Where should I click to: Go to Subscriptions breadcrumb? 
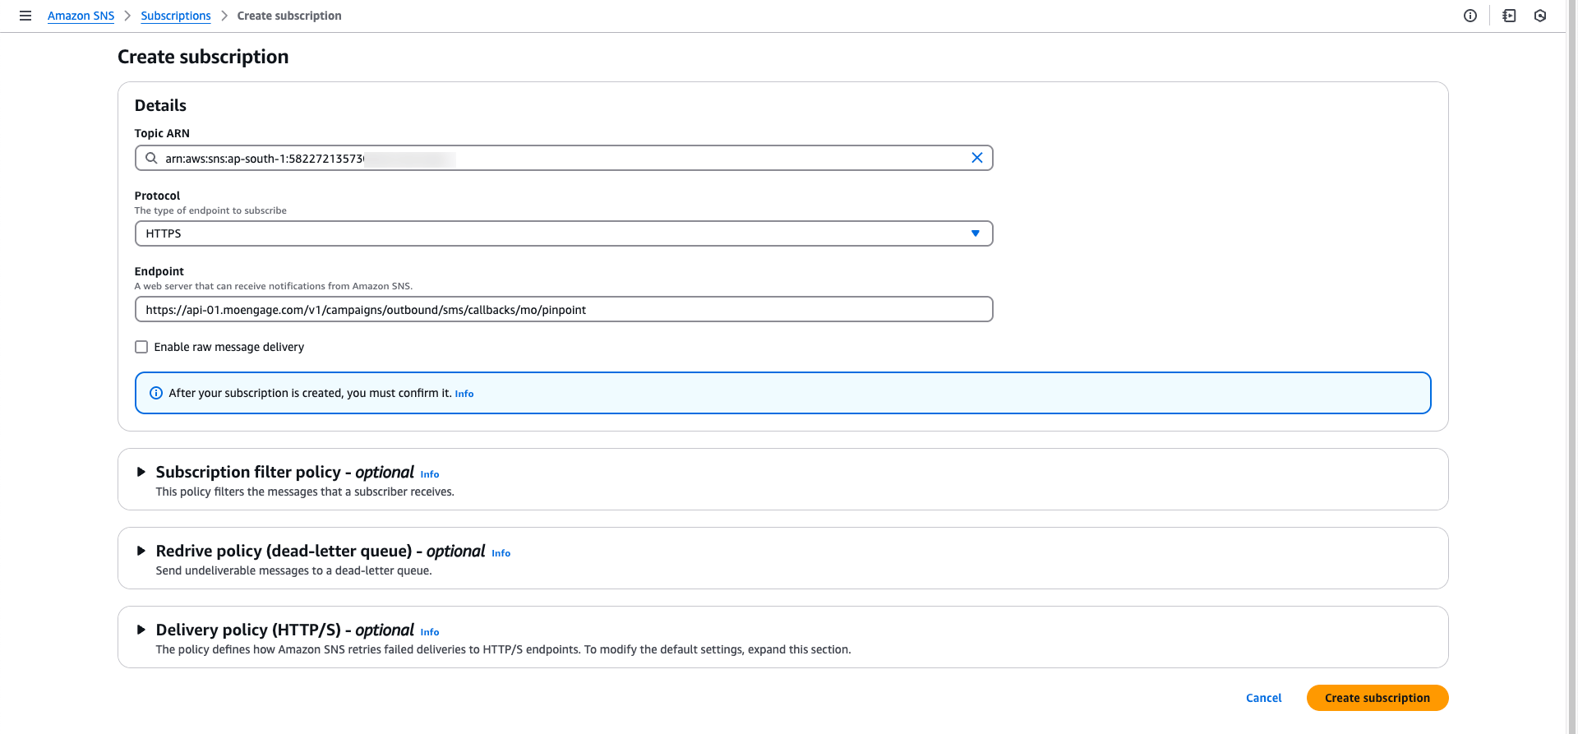176,16
